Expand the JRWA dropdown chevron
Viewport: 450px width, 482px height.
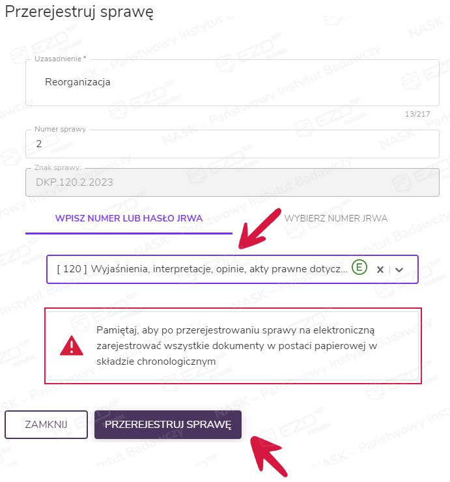[x=400, y=270]
